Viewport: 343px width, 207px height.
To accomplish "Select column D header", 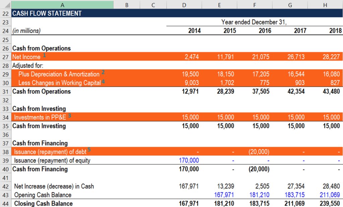I will pyautogui.click(x=184, y=5).
